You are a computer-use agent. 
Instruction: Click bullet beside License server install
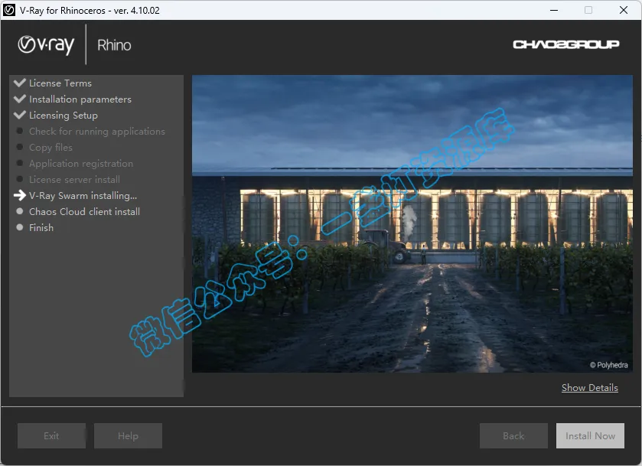(x=20, y=179)
